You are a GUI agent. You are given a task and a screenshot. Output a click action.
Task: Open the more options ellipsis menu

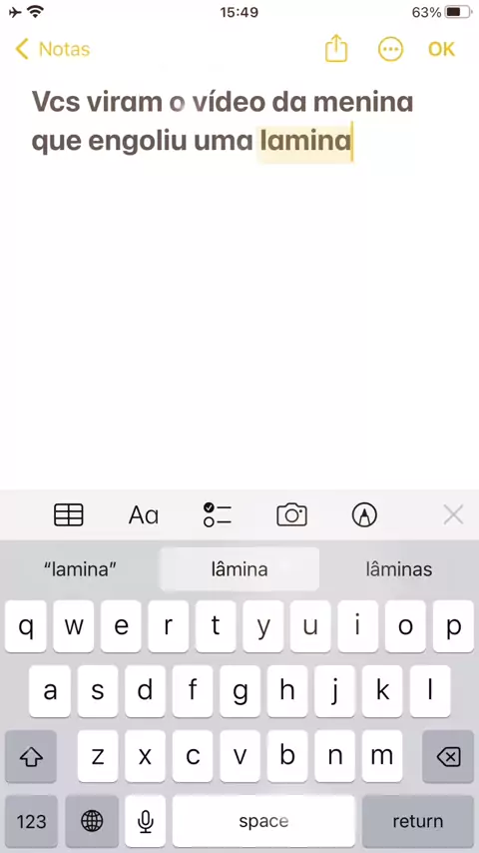coord(390,50)
